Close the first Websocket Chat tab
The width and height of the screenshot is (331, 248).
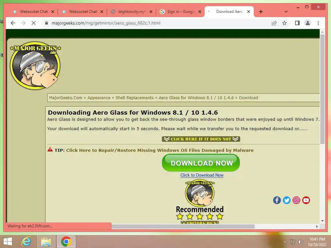coord(53,12)
